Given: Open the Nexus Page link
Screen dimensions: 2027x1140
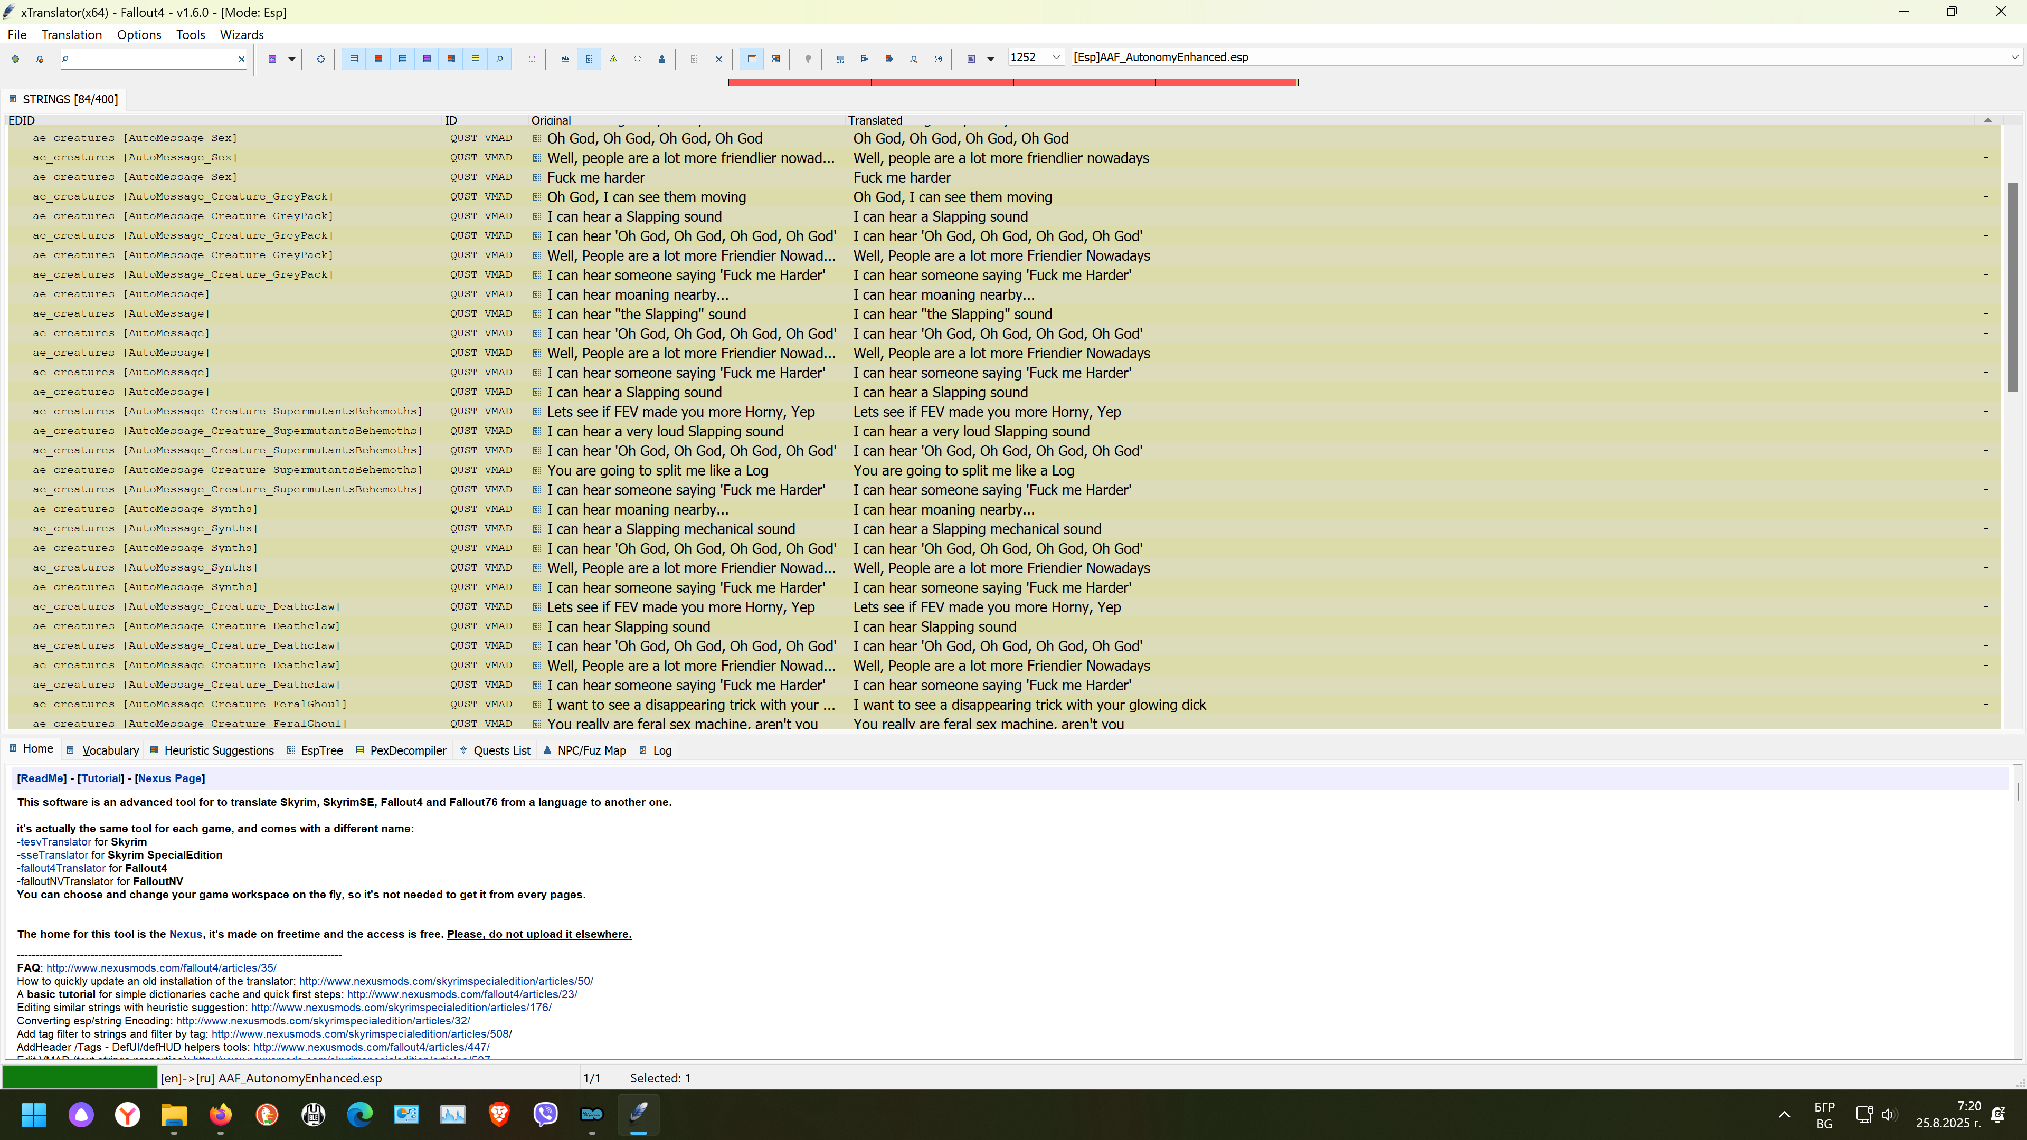Looking at the screenshot, I should 170,778.
